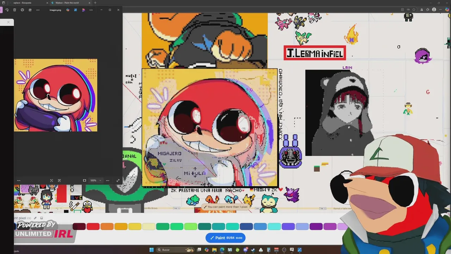The image size is (451, 254).
Task: Pick the amber gold color swatch
Action: 121,226
